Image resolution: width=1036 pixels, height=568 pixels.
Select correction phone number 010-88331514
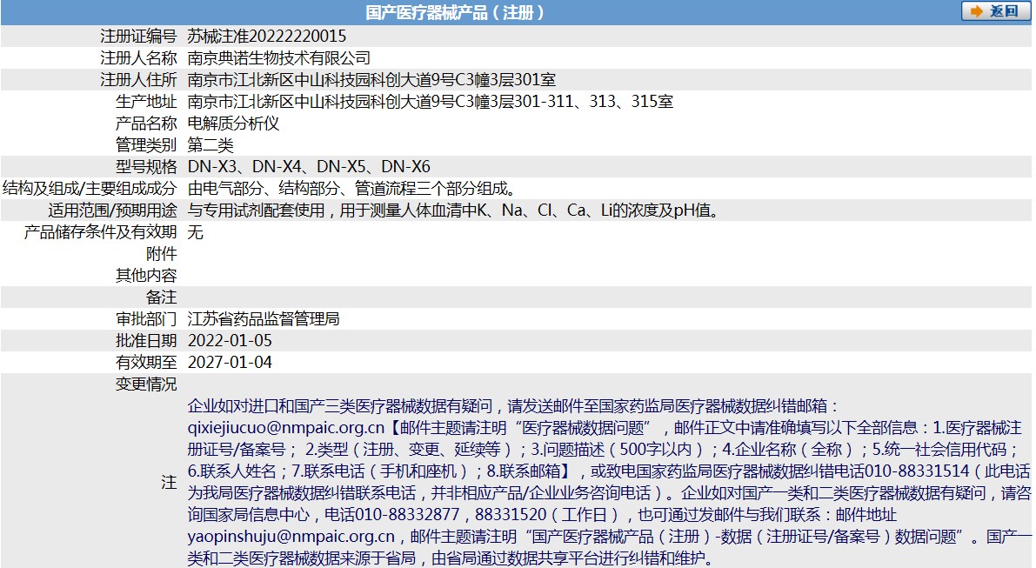[917, 471]
